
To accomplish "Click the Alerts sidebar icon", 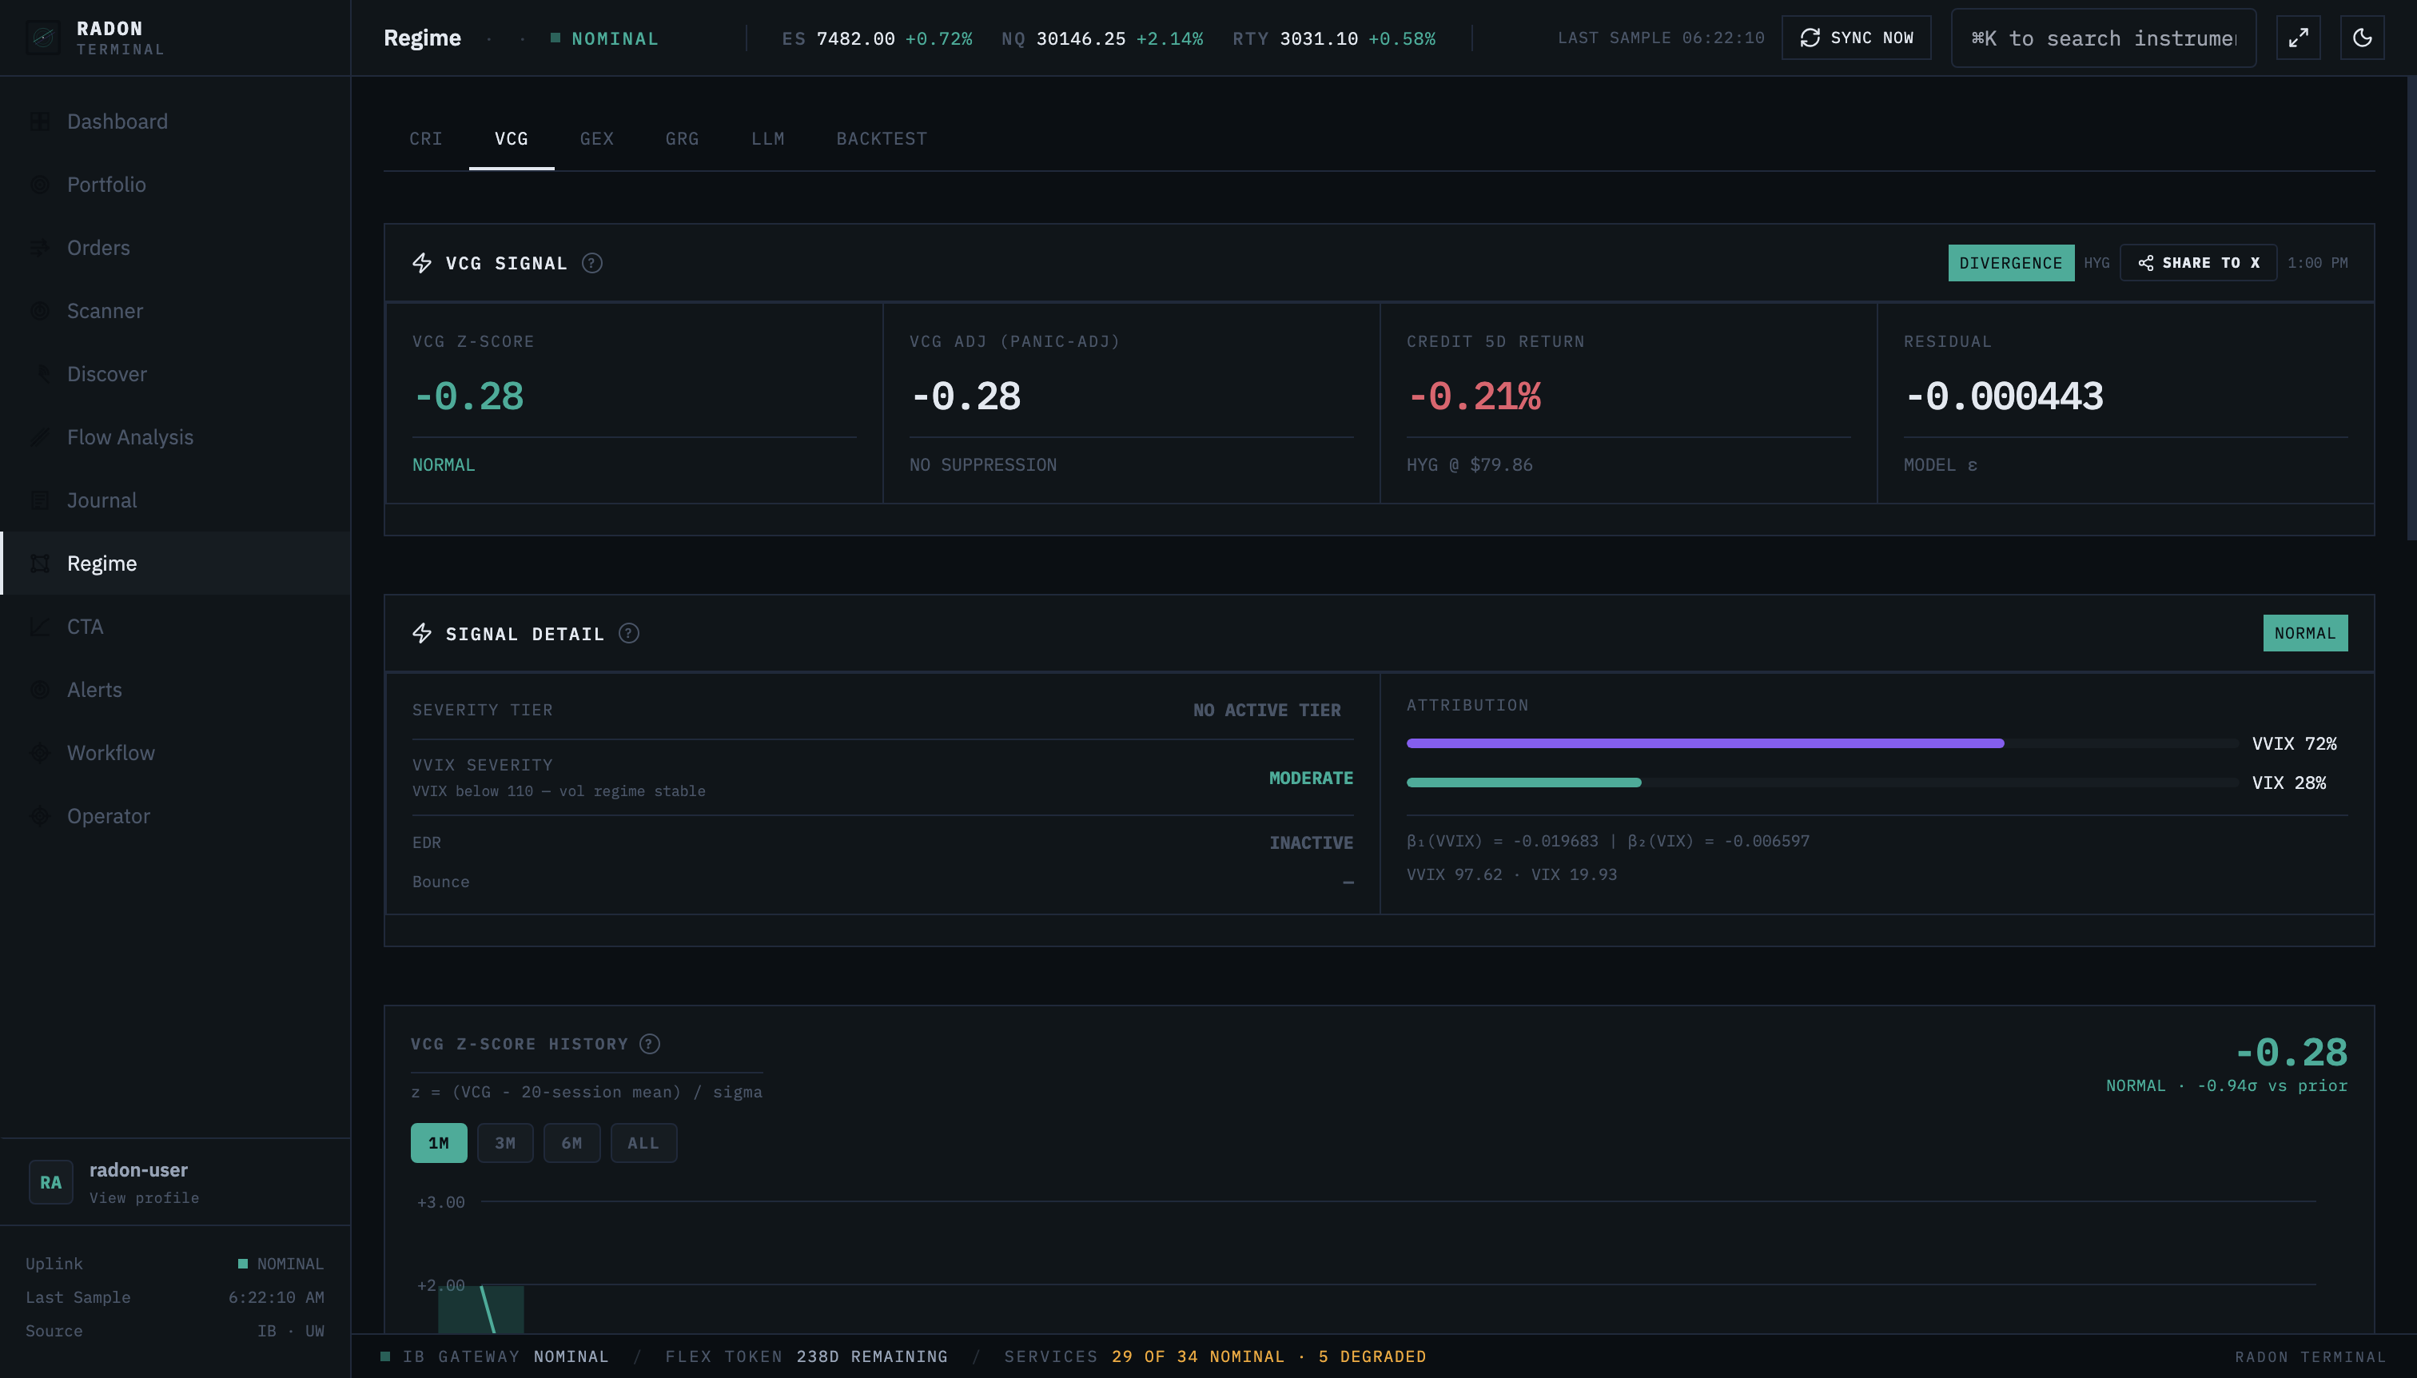I will point(40,690).
